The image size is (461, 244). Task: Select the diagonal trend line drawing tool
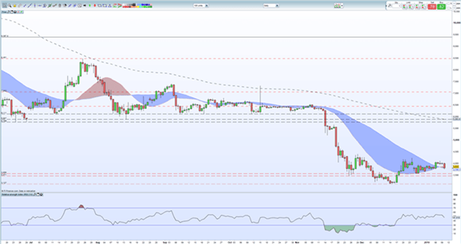pos(30,5)
